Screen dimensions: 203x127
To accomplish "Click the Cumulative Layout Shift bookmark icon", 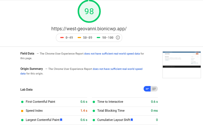I will point(132,120).
